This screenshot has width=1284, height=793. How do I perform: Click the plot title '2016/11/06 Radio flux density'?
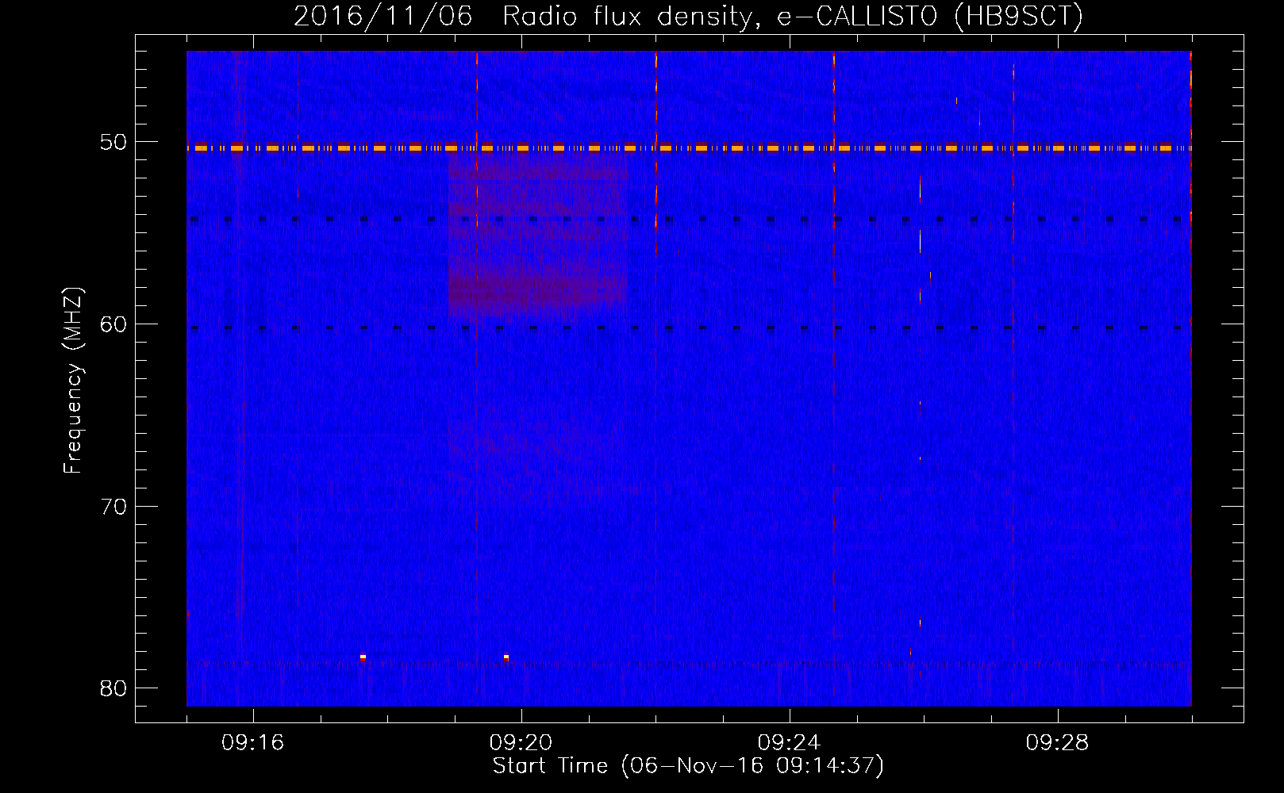tap(688, 16)
